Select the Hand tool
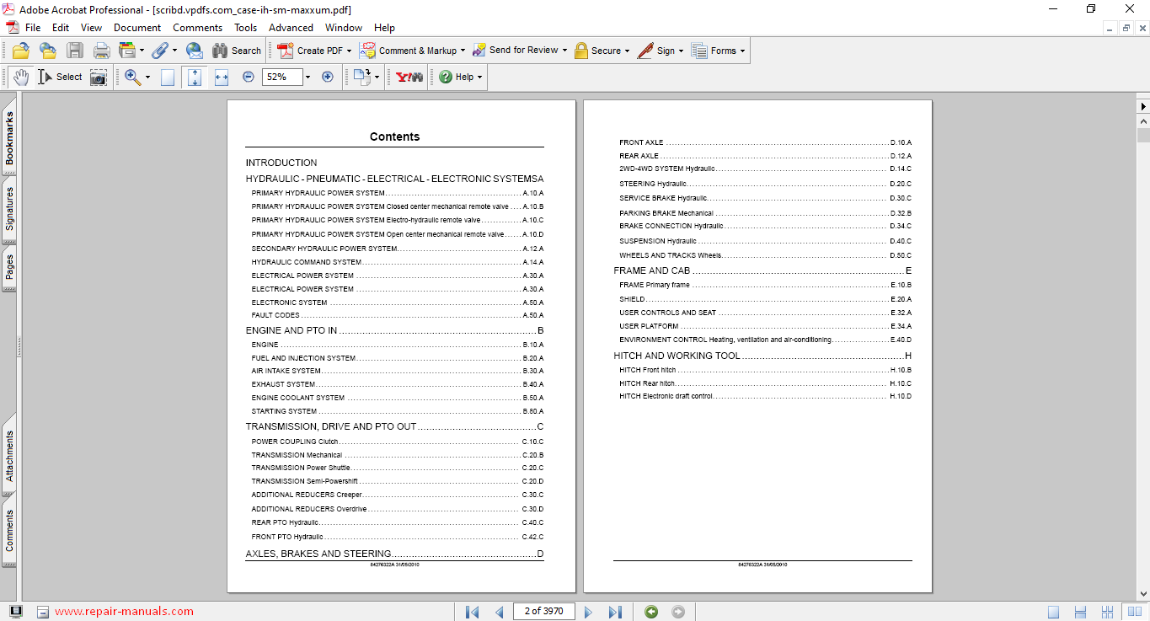 [x=20, y=77]
